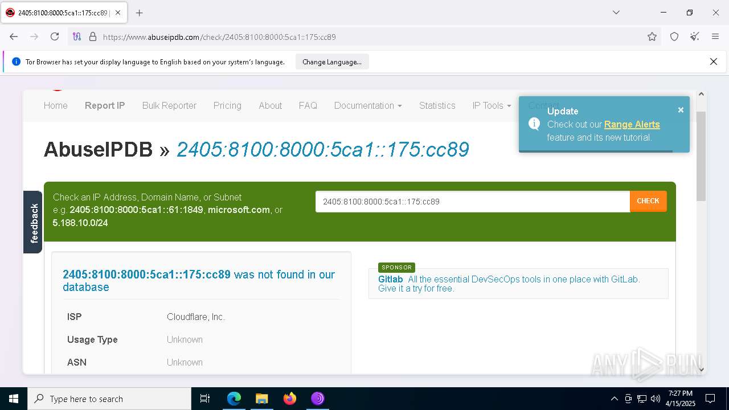Image resolution: width=729 pixels, height=410 pixels.
Task: Open the Pricing page
Action: 227,105
